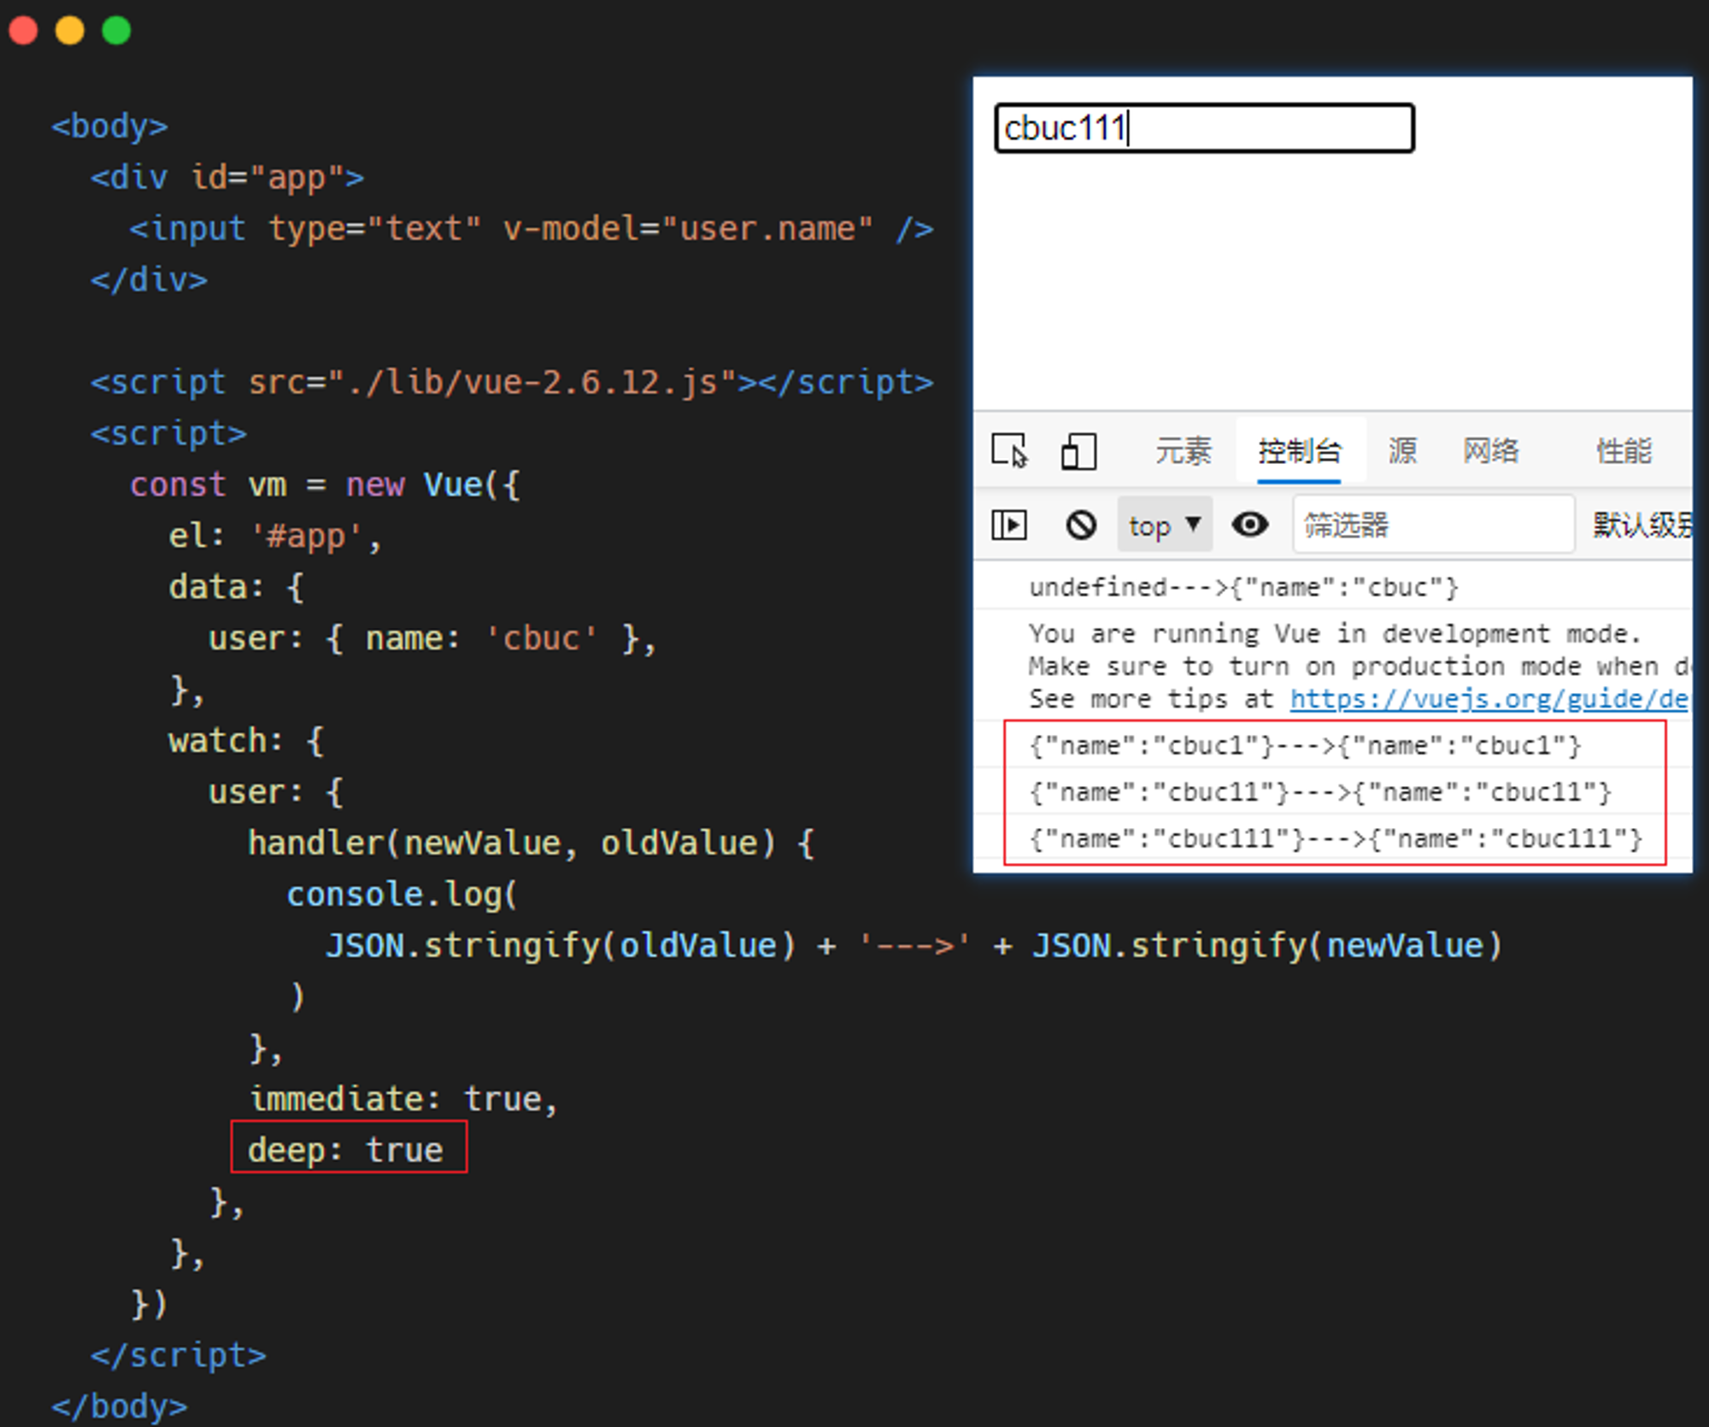The height and width of the screenshot is (1427, 1709).
Task: Click the 'const vm = new Vue({' line
Action: 324,484
